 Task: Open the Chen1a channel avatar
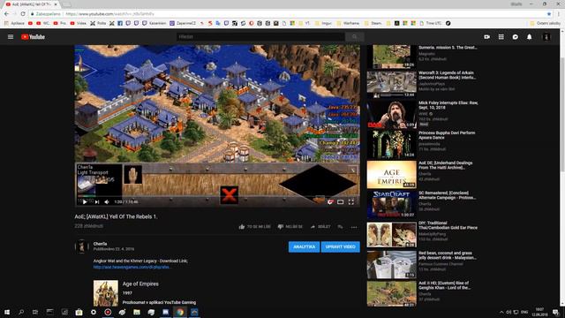click(82, 246)
